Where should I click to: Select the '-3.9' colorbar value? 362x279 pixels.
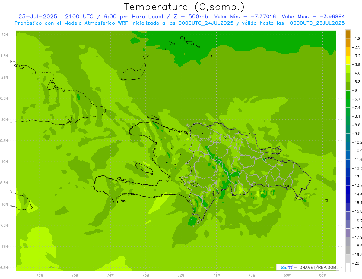(356, 64)
